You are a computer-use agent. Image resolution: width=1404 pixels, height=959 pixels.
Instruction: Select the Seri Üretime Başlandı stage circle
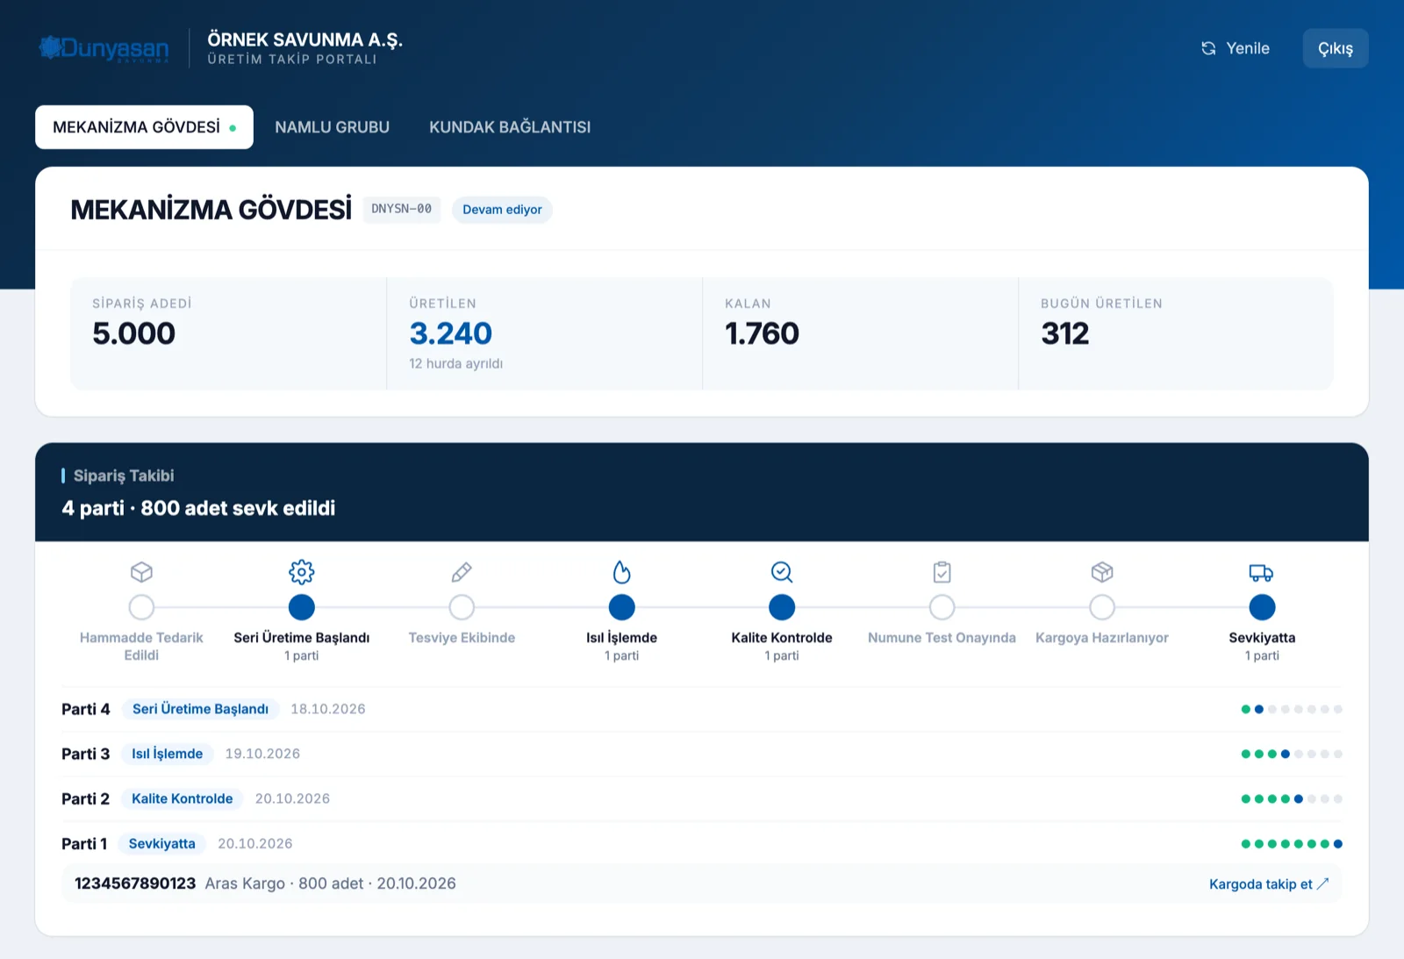click(x=302, y=607)
